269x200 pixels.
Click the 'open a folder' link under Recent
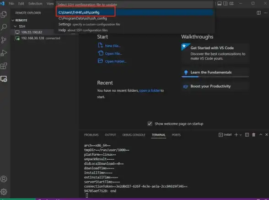[150, 90]
